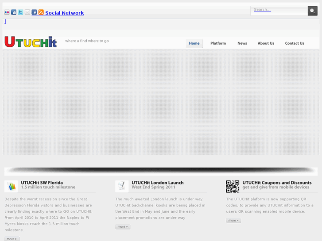Image resolution: width=322 pixels, height=241 pixels.
Task: Click the magnifier search button
Action: [x=313, y=11]
